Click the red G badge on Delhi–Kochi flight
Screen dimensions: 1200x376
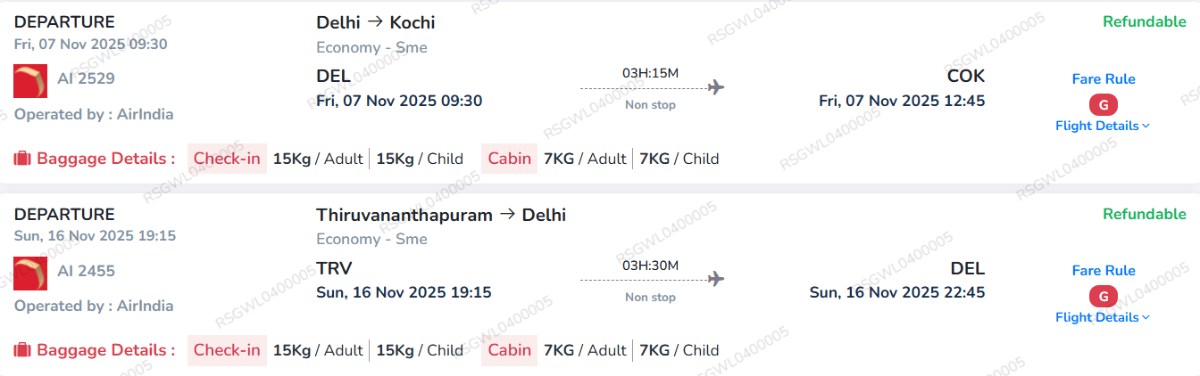tap(1104, 104)
